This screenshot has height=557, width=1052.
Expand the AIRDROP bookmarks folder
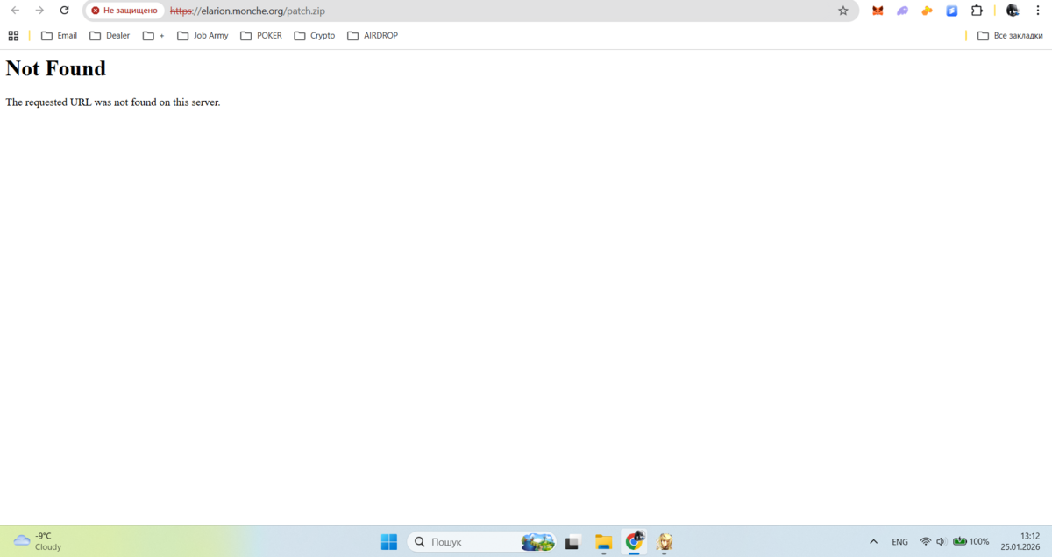pos(372,36)
